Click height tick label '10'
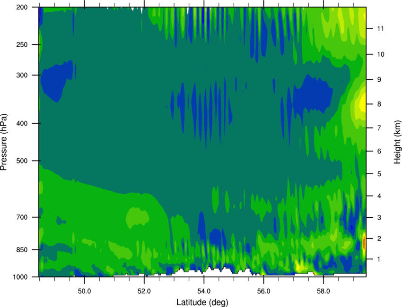The height and width of the screenshot is (307, 402). 381,54
